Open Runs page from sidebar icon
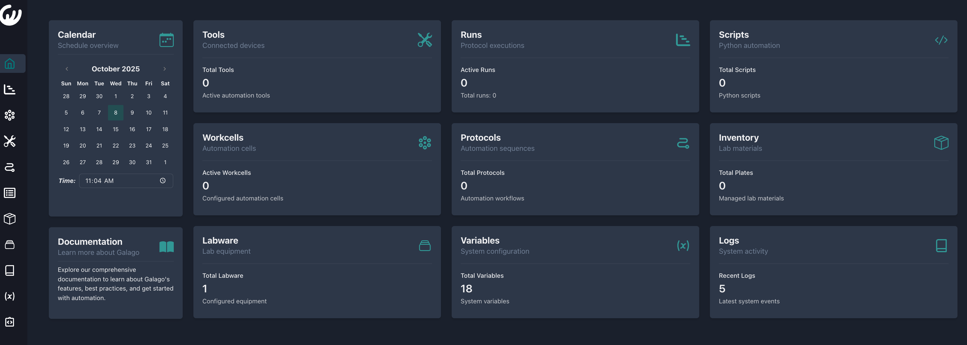Image resolution: width=967 pixels, height=345 pixels. (10, 89)
